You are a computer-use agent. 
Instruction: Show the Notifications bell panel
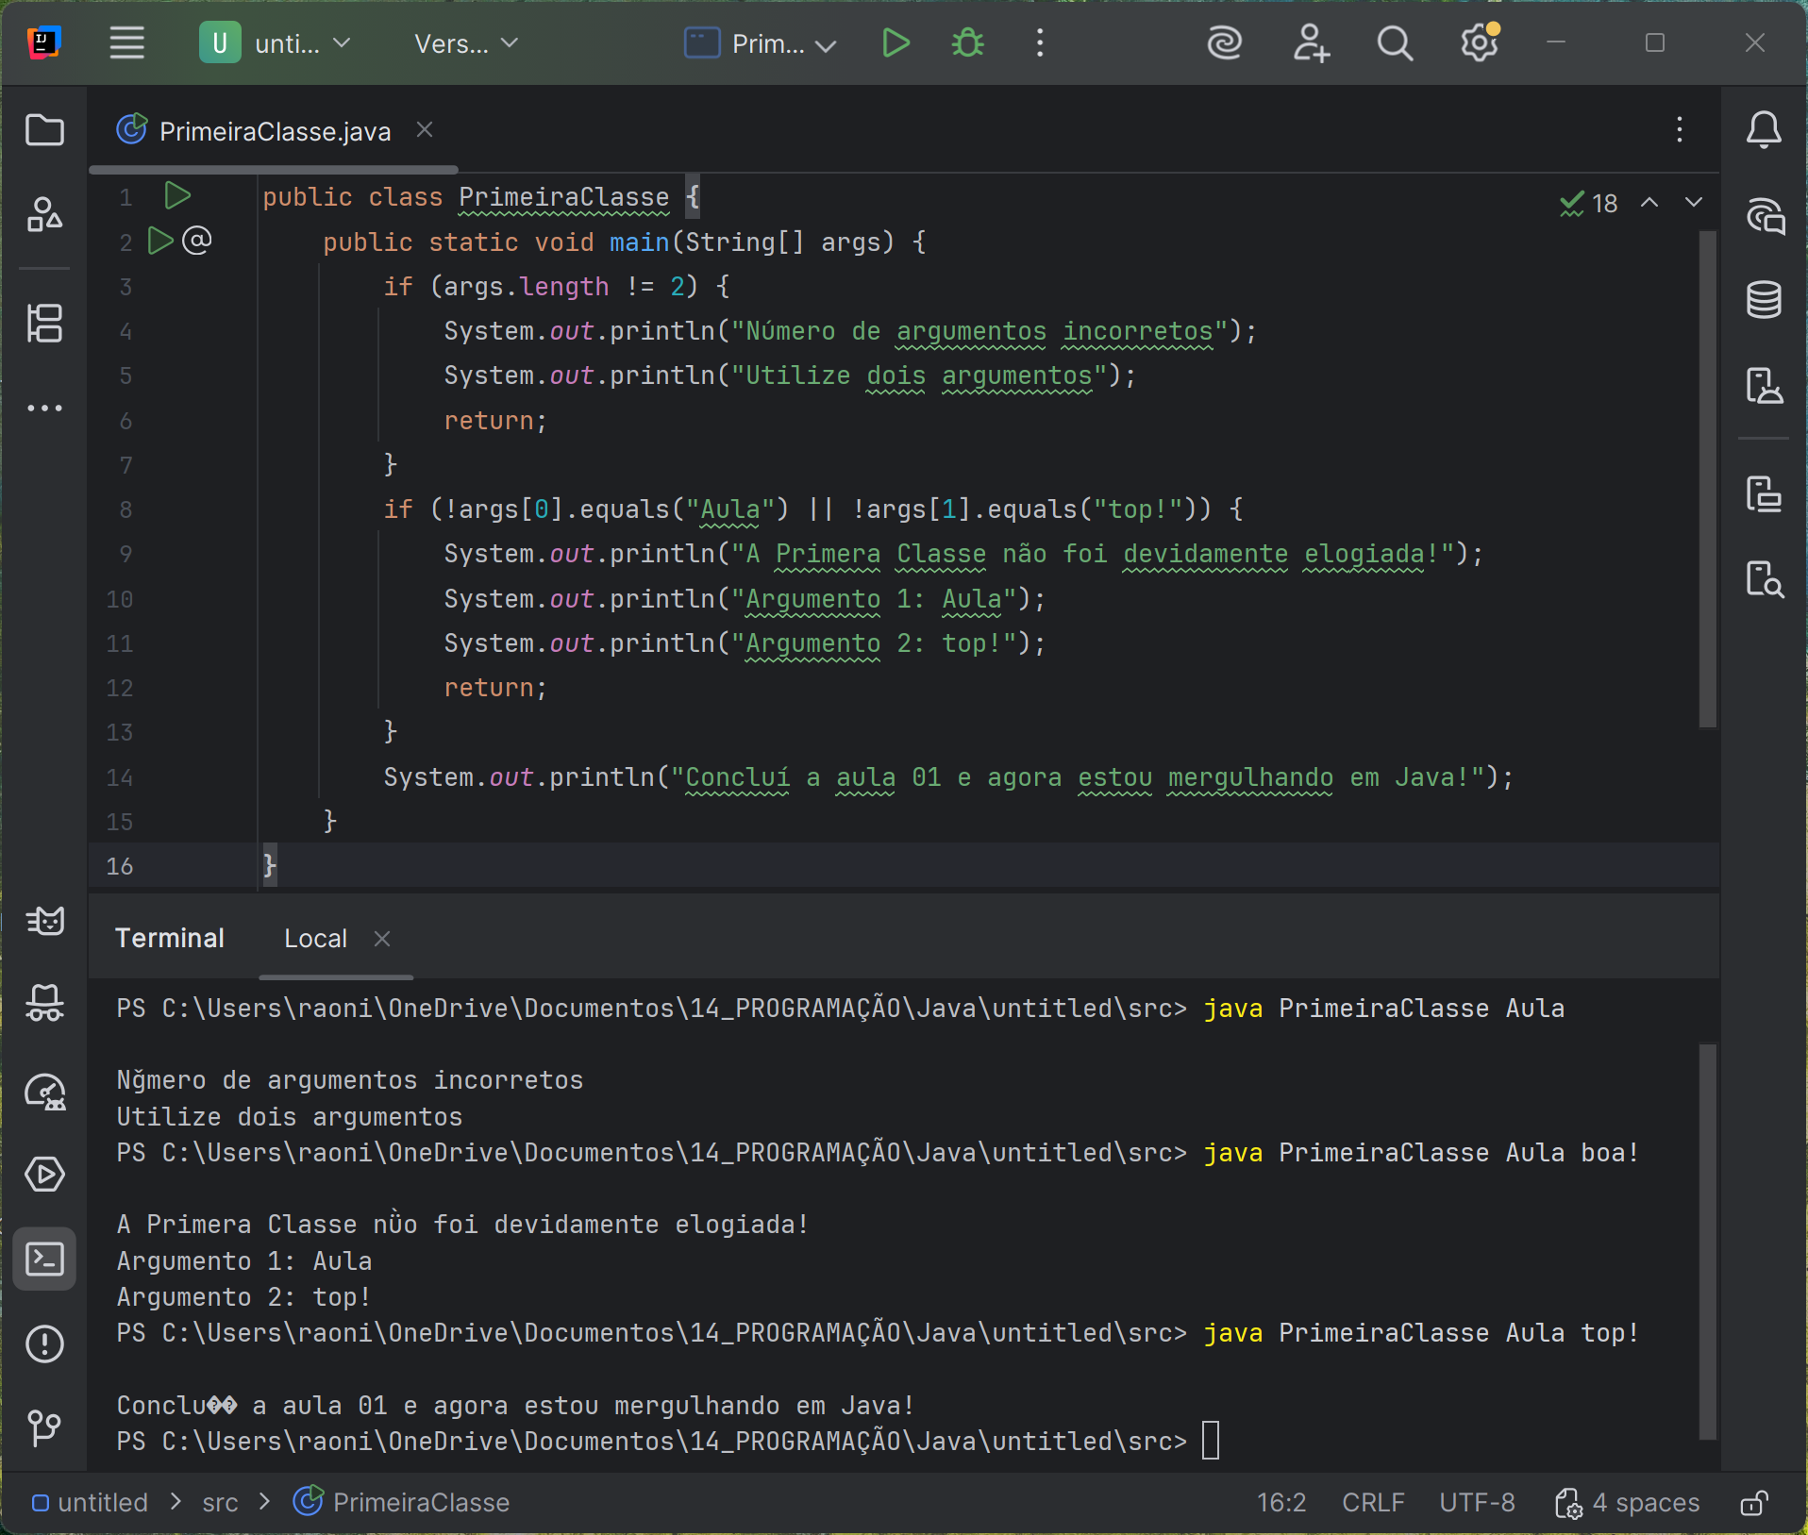coord(1763,130)
